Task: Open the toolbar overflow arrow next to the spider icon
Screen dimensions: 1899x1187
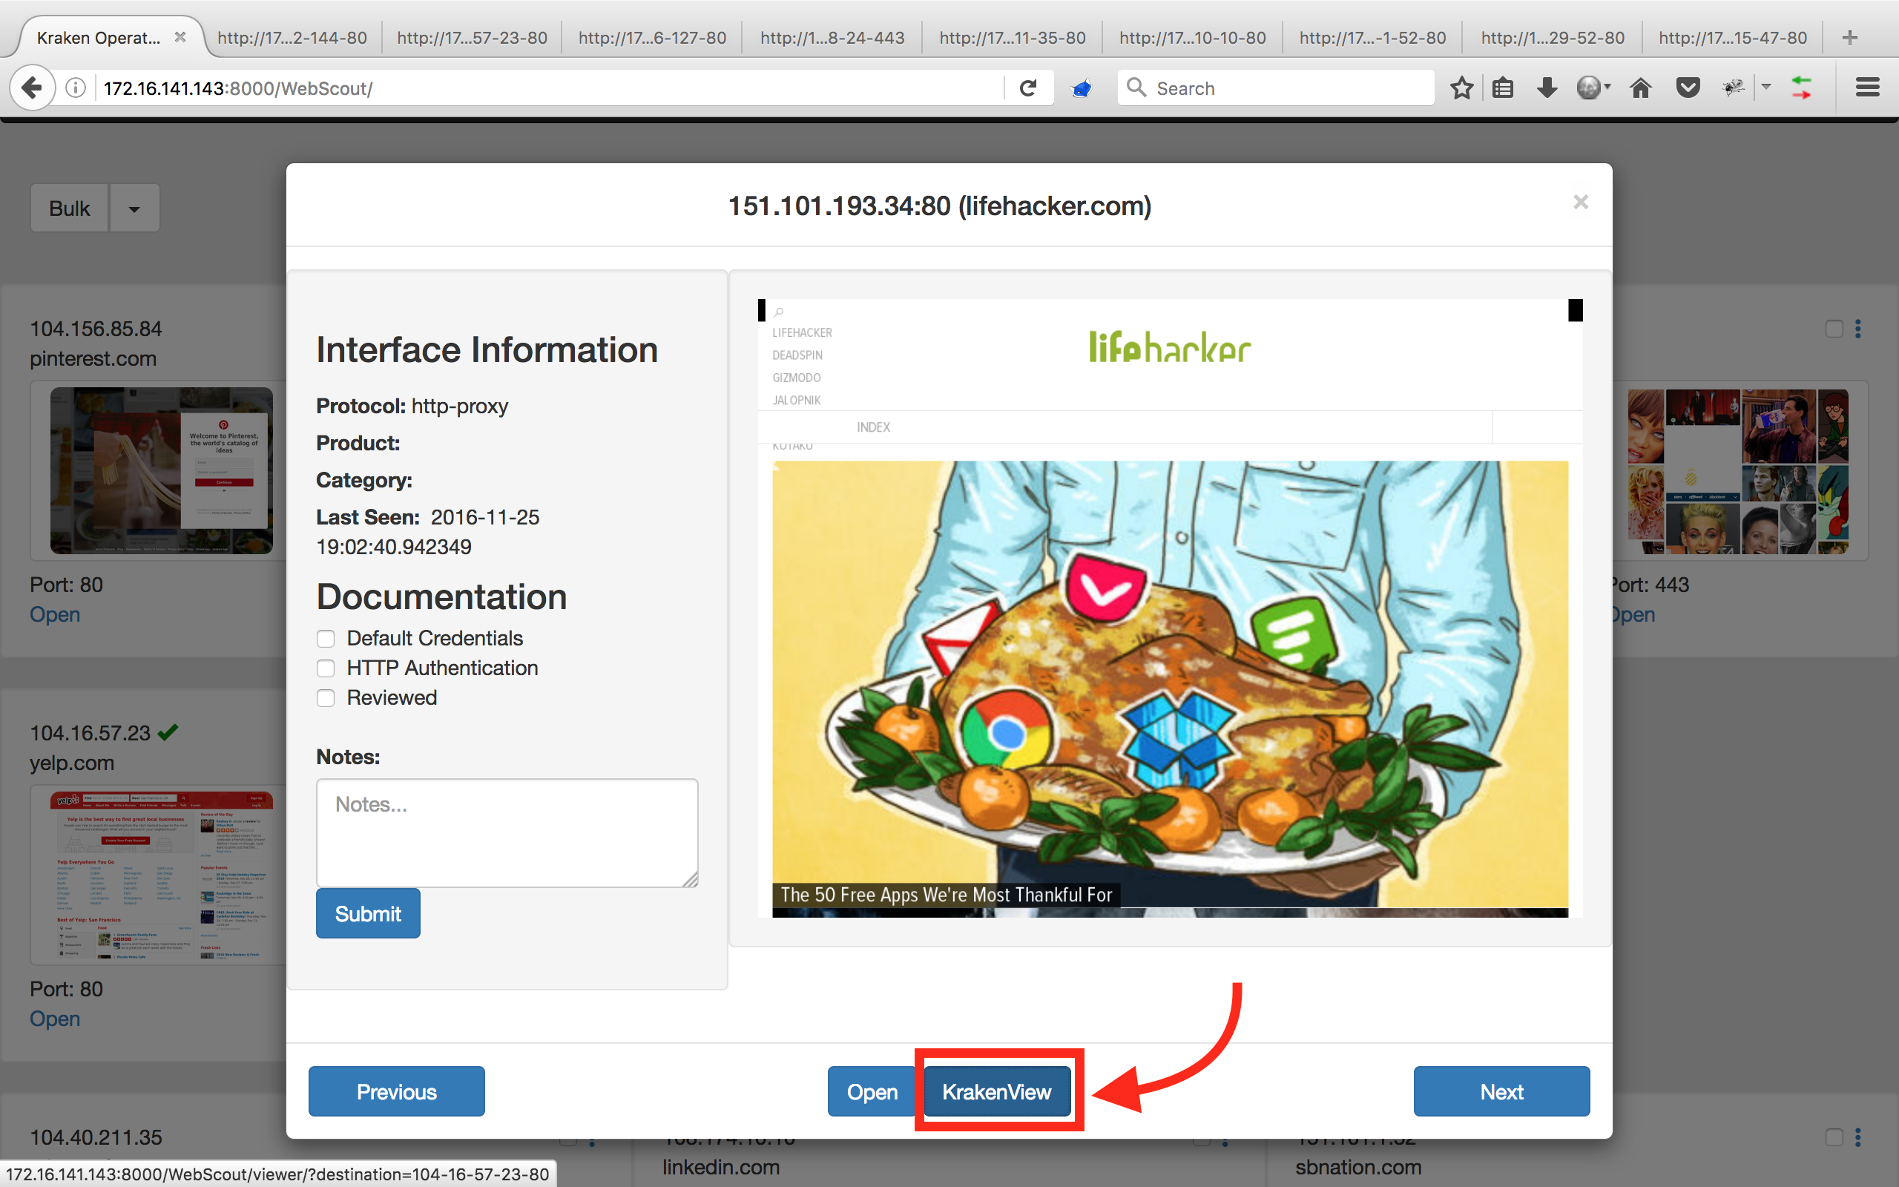Action: pyautogui.click(x=1766, y=86)
